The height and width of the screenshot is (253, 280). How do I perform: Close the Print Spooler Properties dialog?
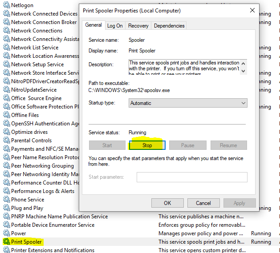click(x=252, y=10)
